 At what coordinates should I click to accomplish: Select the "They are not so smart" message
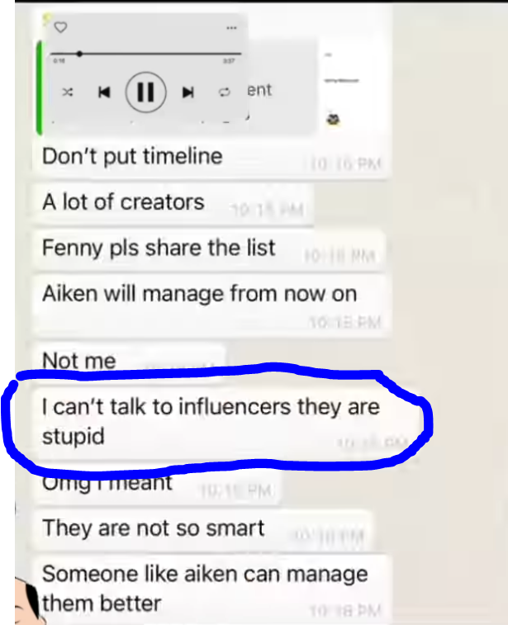pos(202,528)
